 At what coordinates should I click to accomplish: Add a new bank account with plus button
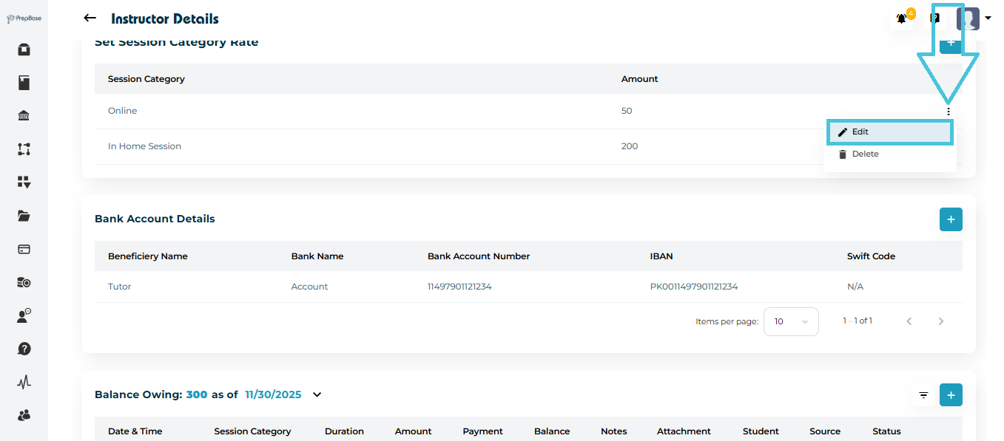(951, 219)
